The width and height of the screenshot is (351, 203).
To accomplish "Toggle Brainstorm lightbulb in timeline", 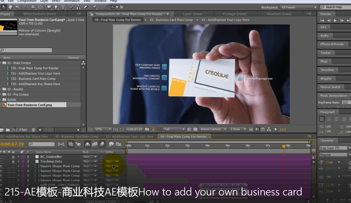I will (x=111, y=144).
